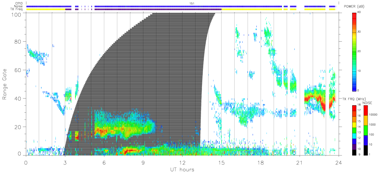381x176 pixels.
Task: Click the CPID label
Action: (19, 3)
